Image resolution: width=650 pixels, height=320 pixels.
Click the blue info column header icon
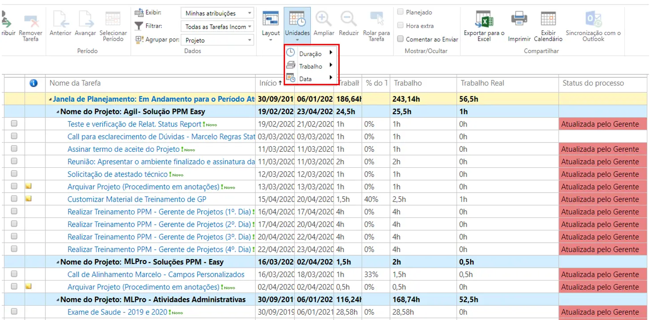[x=33, y=83]
